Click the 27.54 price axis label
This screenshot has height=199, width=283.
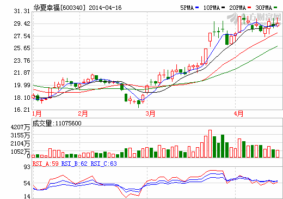(22, 36)
